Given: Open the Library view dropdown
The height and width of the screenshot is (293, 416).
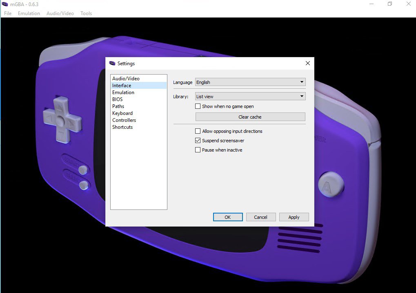Looking at the screenshot, I should tap(250, 97).
